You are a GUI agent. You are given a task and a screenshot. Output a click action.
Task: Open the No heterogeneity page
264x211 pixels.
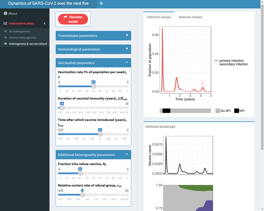pyautogui.click(x=19, y=31)
